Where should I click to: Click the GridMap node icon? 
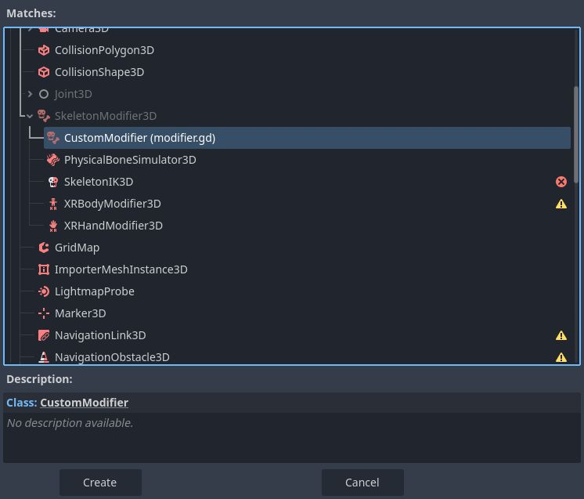(44, 248)
